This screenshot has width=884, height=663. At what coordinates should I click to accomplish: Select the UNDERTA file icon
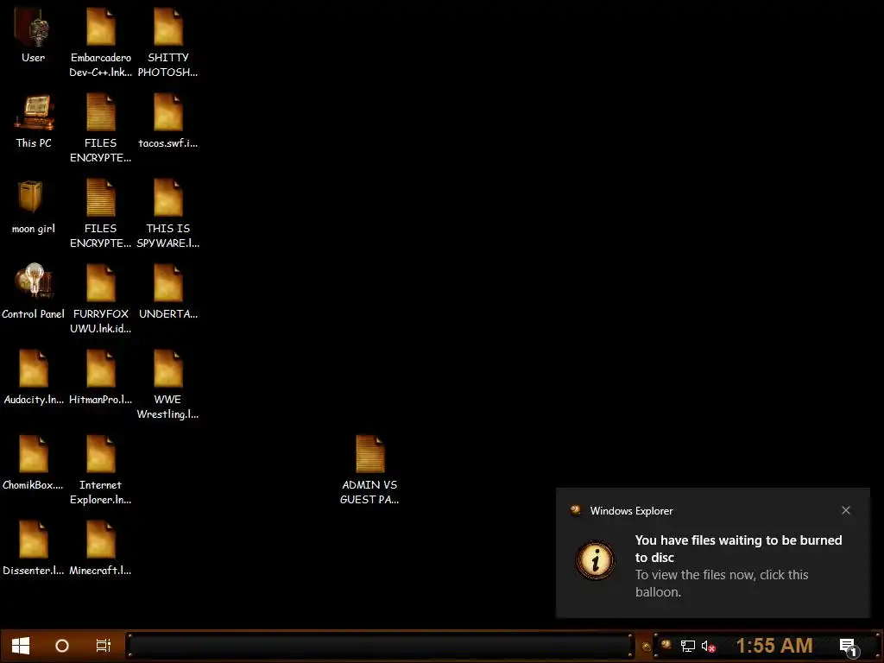168,292
